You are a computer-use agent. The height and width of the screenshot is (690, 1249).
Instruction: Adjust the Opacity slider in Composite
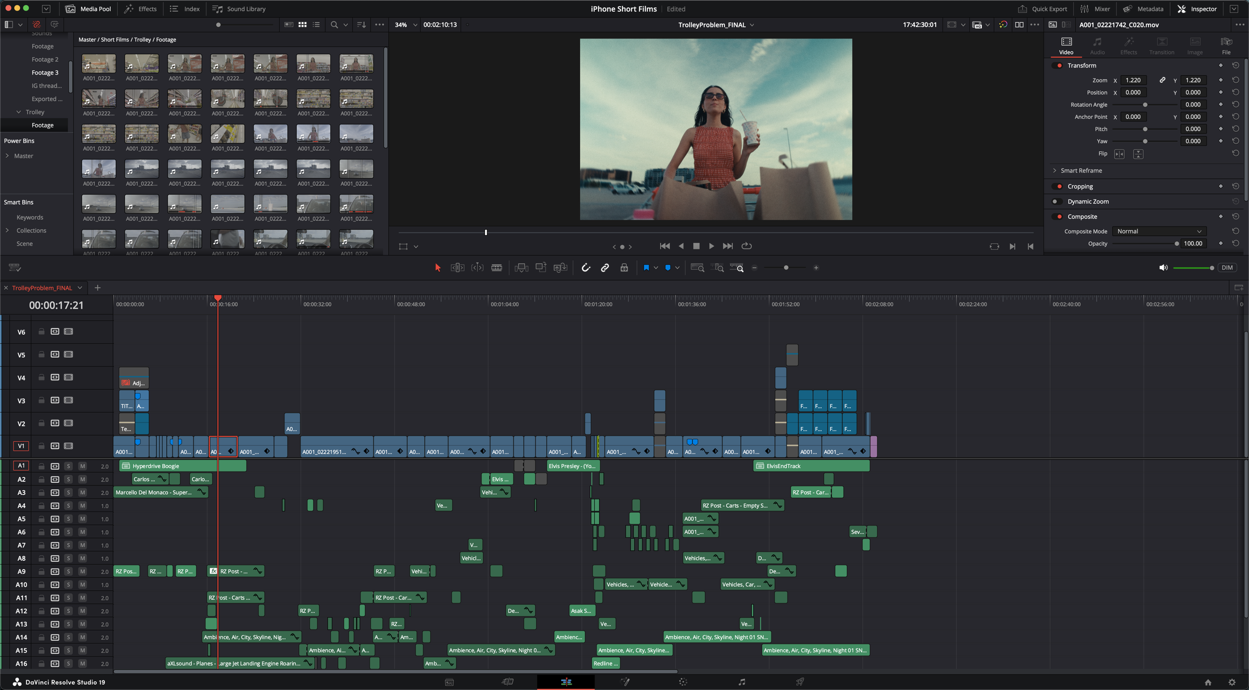1176,244
